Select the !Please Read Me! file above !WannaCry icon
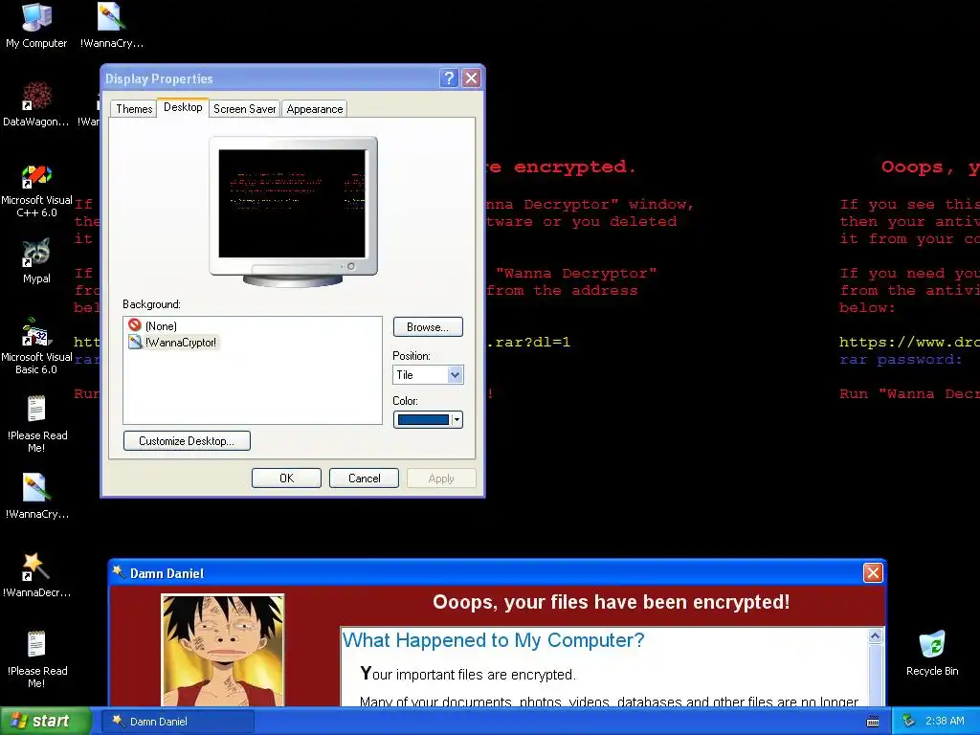The image size is (980, 735). click(36, 424)
